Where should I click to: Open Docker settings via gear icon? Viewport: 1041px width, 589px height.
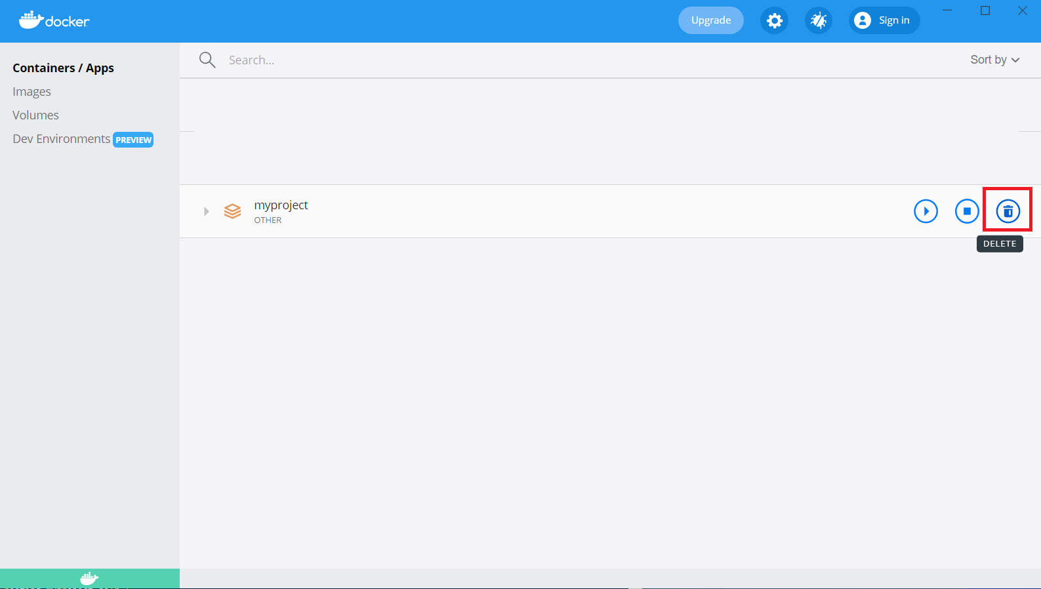774,20
